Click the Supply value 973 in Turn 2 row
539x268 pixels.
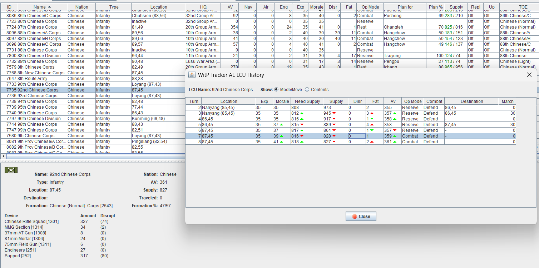(x=335, y=108)
